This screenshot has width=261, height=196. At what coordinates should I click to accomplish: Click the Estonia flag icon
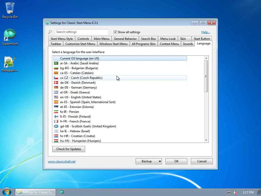56,107
